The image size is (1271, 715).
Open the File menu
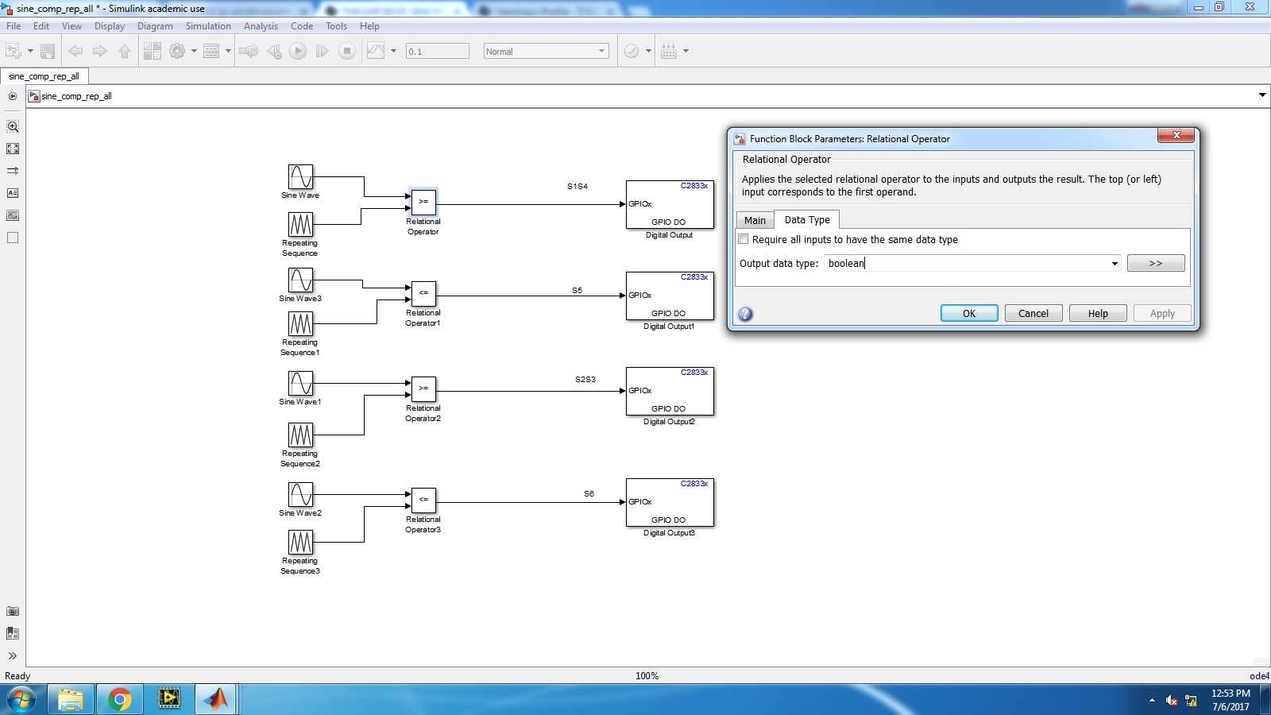(14, 26)
